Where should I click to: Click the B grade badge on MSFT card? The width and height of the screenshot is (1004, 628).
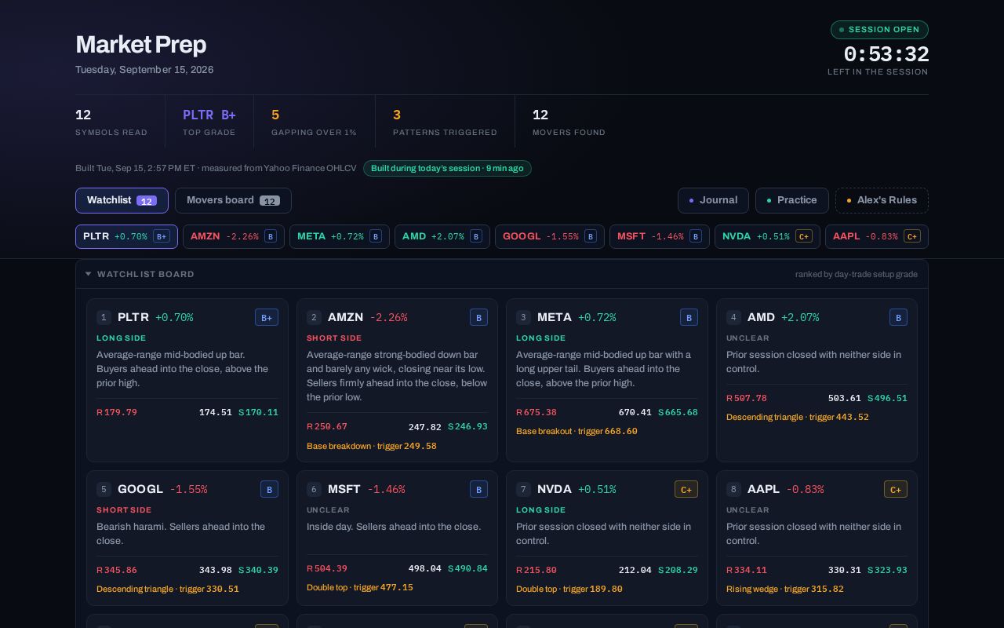[478, 489]
